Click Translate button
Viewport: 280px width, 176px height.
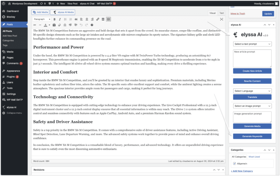coord(252,97)
